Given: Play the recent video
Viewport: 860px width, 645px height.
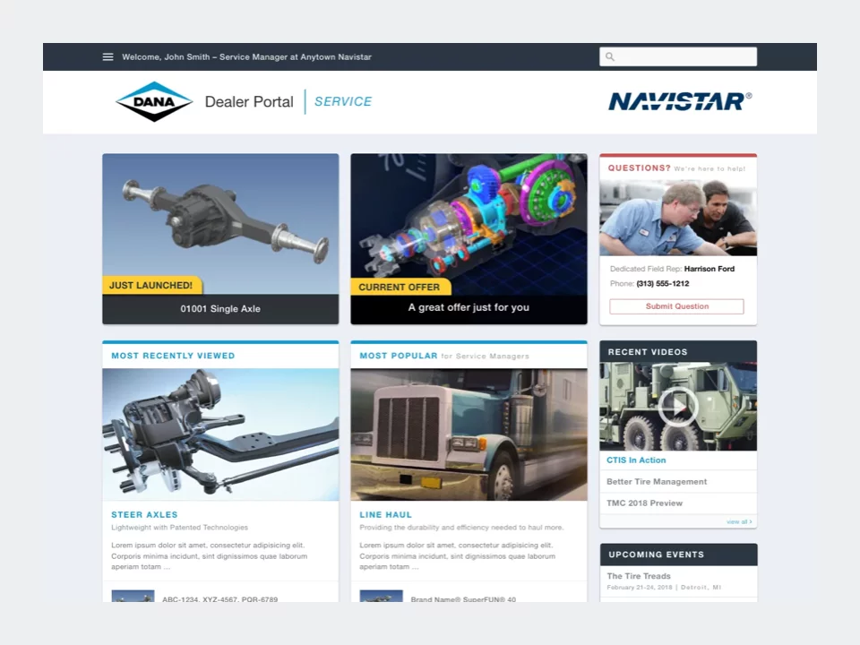Looking at the screenshot, I should (678, 407).
